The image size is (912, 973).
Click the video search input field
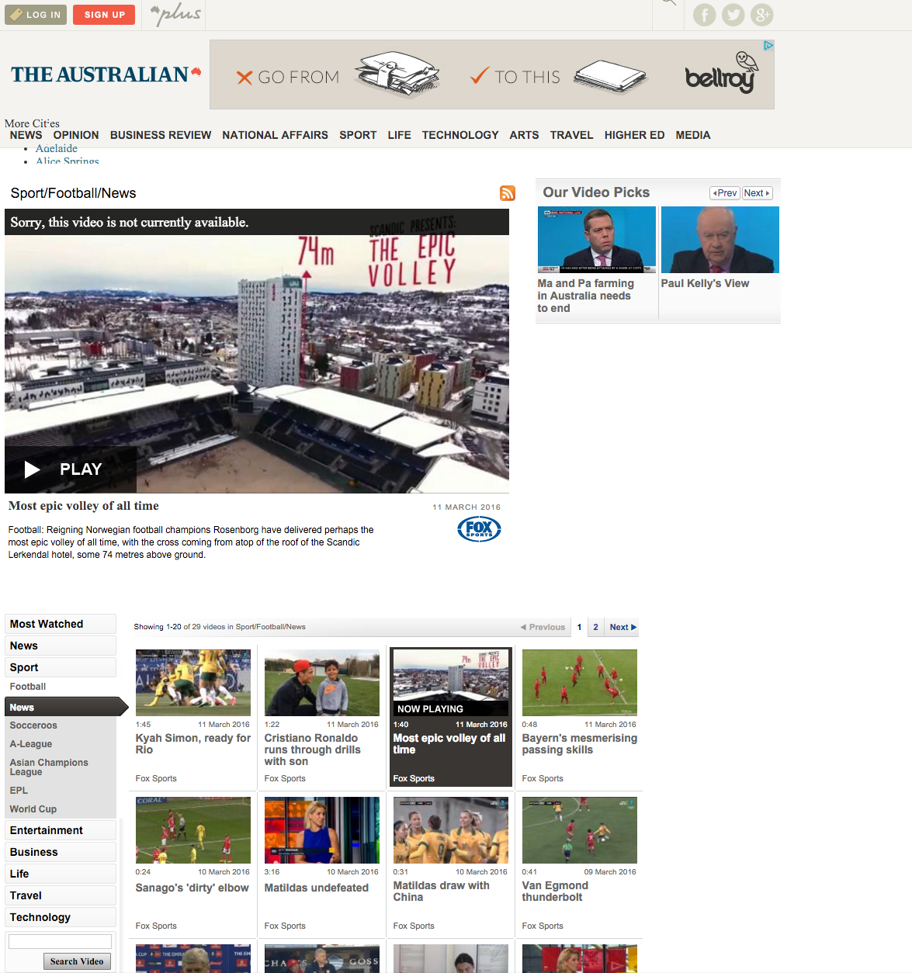(x=60, y=941)
